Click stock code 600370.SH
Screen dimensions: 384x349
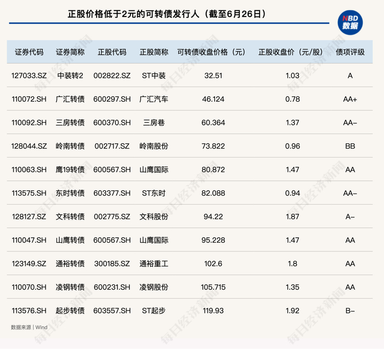[x=112, y=123]
